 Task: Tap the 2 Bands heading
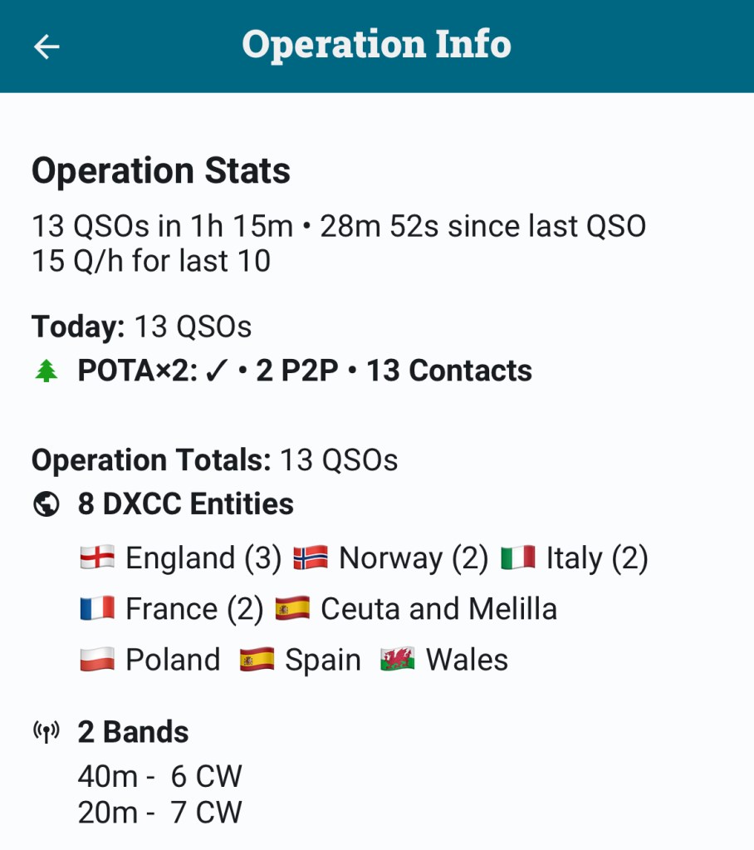pos(133,732)
